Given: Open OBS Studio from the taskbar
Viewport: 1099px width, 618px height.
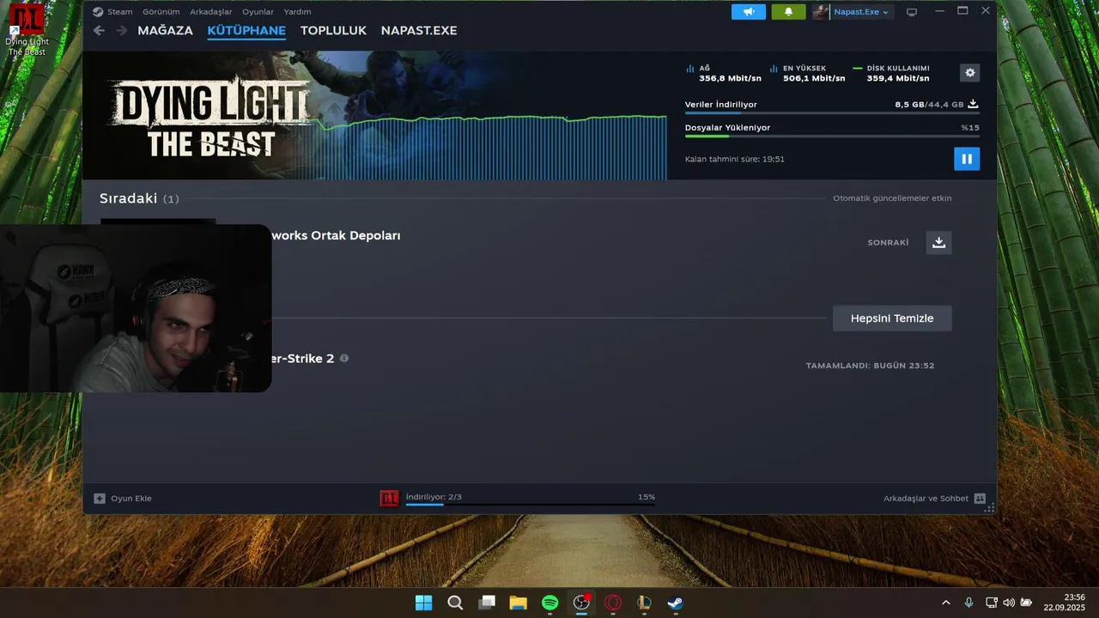Looking at the screenshot, I should coord(582,603).
